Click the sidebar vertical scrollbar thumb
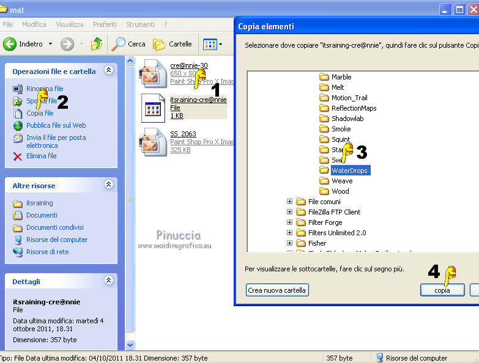This screenshot has width=479, height=363. (x=130, y=199)
